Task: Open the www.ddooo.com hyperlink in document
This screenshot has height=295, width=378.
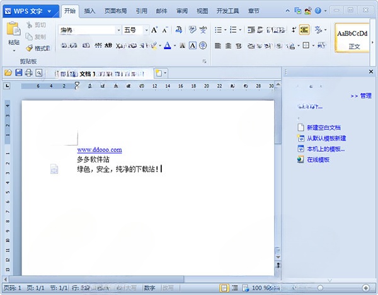Action: (100, 149)
